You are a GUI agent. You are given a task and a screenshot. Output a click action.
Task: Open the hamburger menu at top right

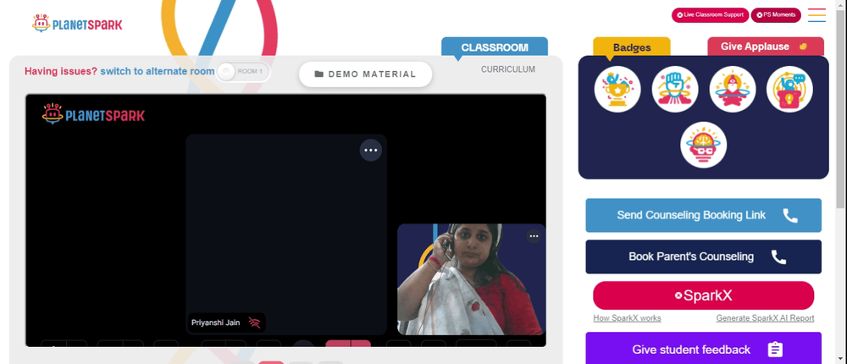817,14
